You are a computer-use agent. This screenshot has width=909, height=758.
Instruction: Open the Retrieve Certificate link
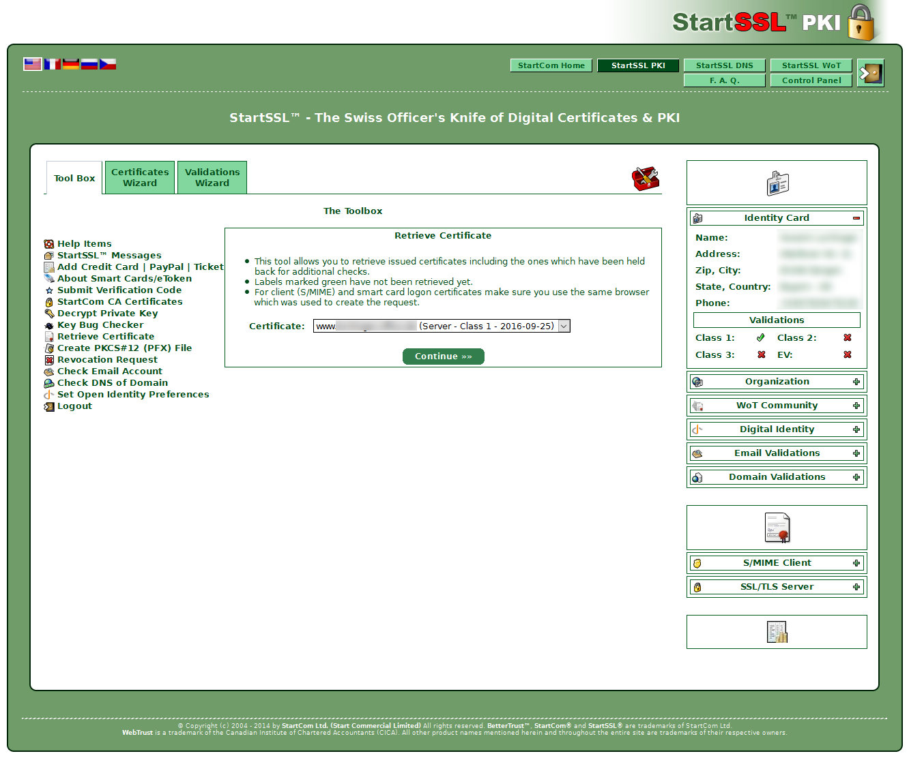pos(106,337)
